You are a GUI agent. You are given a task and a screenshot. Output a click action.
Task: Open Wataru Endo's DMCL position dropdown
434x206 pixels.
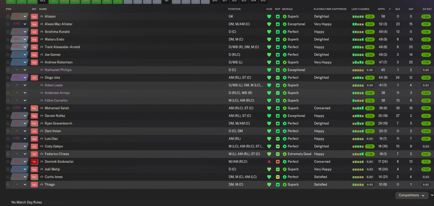click(x=20, y=39)
